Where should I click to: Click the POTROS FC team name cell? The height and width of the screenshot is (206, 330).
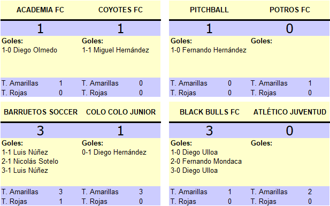pyautogui.click(x=289, y=10)
